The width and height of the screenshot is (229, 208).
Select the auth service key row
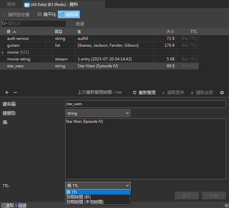(99, 39)
